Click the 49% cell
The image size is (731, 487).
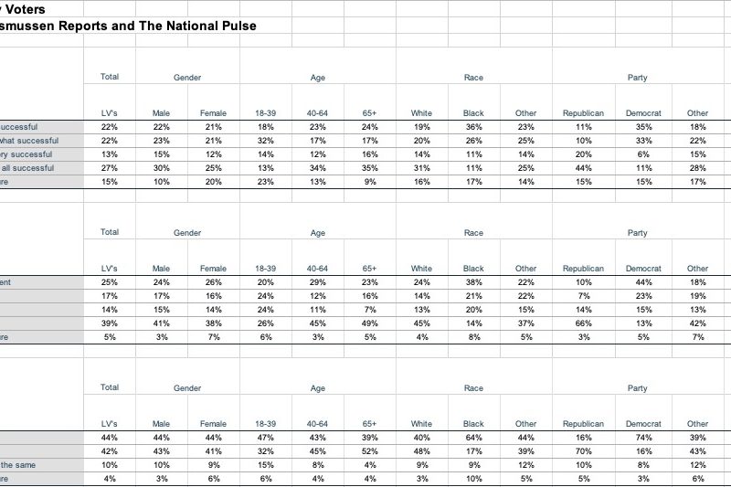tap(370, 323)
